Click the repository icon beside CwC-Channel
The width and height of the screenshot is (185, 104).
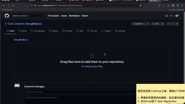click(6, 24)
